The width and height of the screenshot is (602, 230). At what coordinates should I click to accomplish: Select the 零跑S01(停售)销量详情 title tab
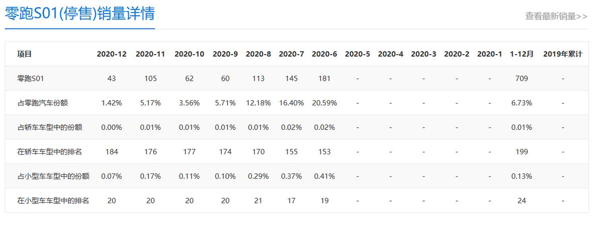80,14
